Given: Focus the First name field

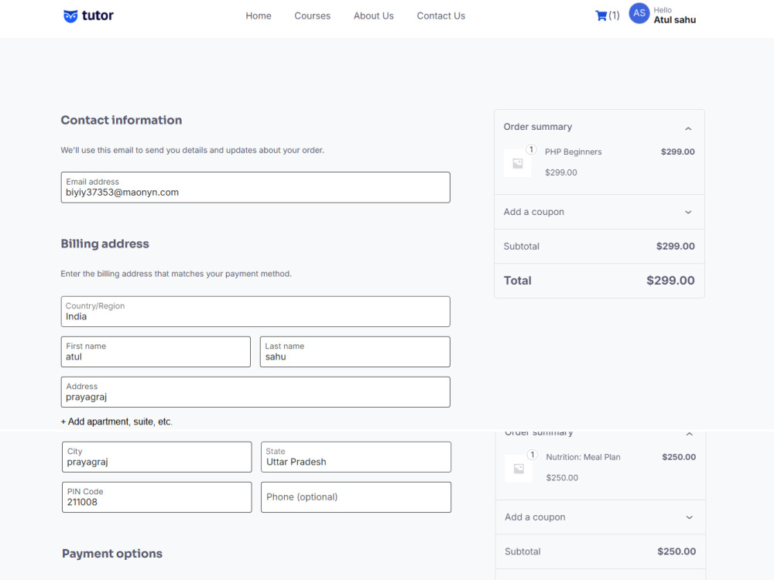Looking at the screenshot, I should tap(156, 352).
